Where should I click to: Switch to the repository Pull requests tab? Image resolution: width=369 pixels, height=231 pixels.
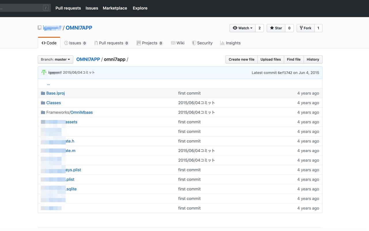click(x=111, y=43)
